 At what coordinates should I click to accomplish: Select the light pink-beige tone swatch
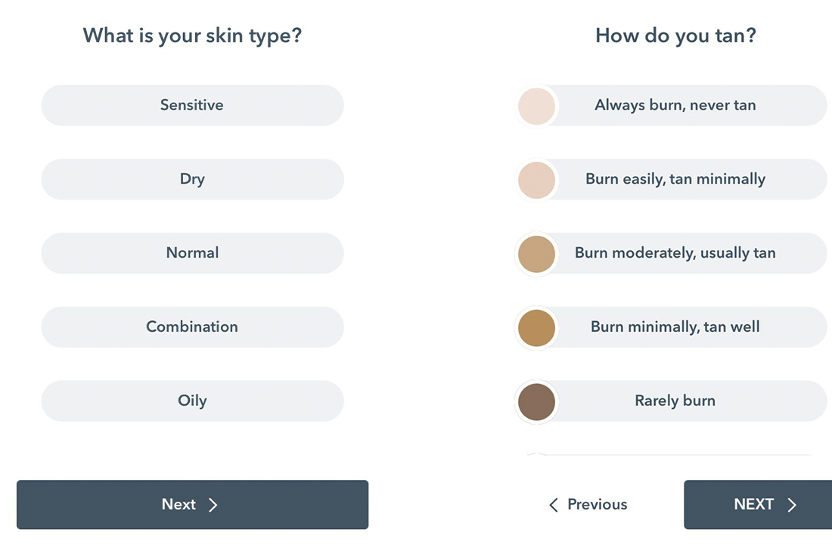537,180
